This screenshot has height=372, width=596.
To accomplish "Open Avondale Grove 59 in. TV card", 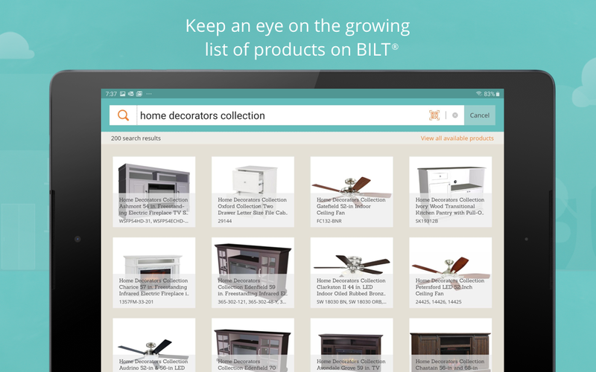I will [x=352, y=345].
